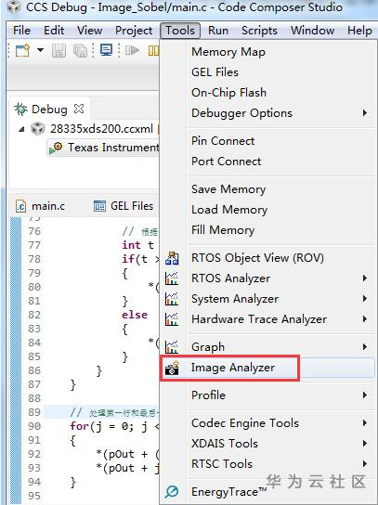
Task: Choose Load Memory from Tools menu
Action: pyautogui.click(x=229, y=210)
